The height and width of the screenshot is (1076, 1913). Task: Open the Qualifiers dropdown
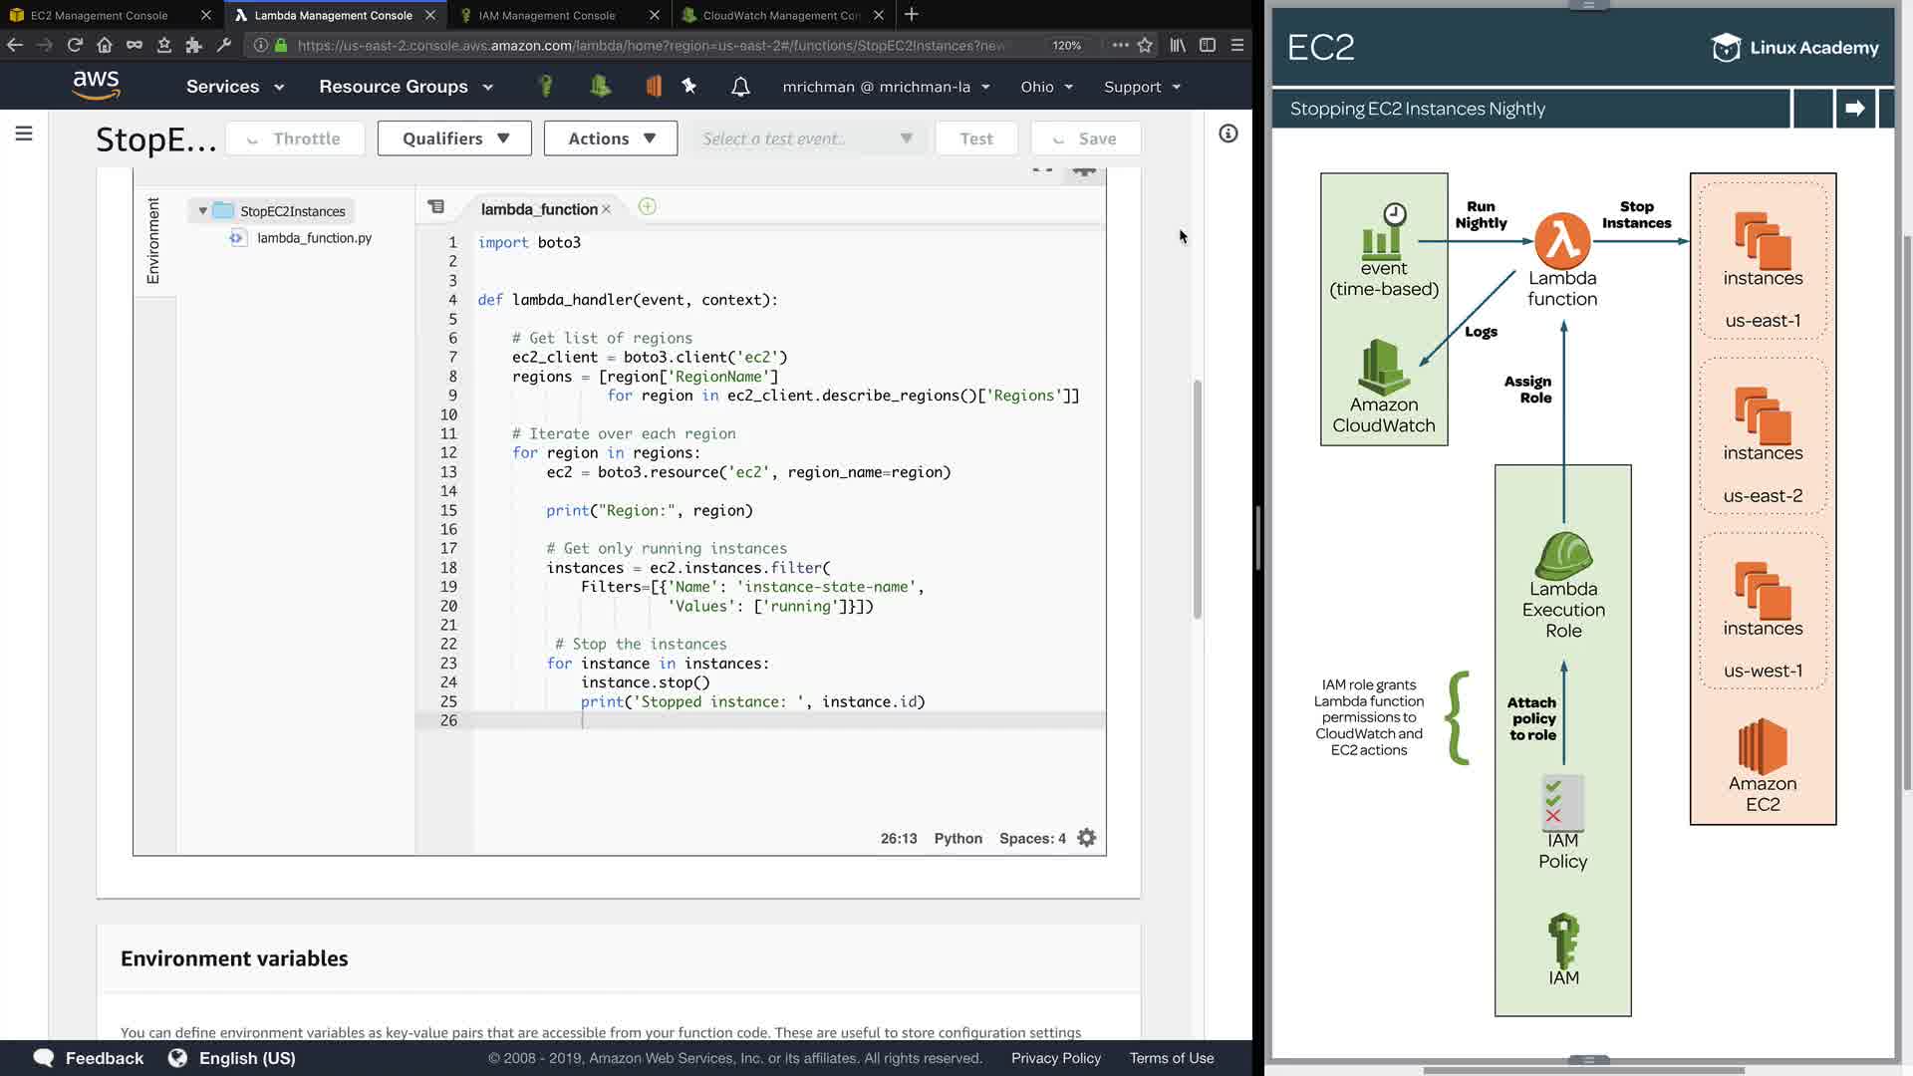(x=454, y=138)
